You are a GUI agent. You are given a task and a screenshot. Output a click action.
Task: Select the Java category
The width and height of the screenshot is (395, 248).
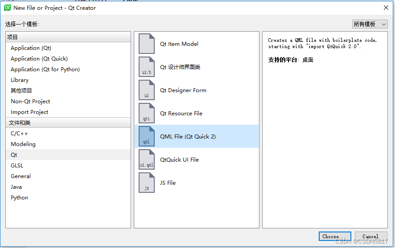[68, 187]
